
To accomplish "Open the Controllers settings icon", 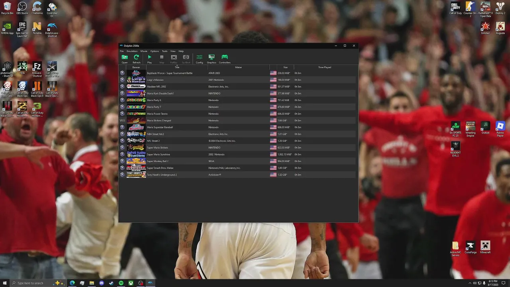I will tap(225, 59).
